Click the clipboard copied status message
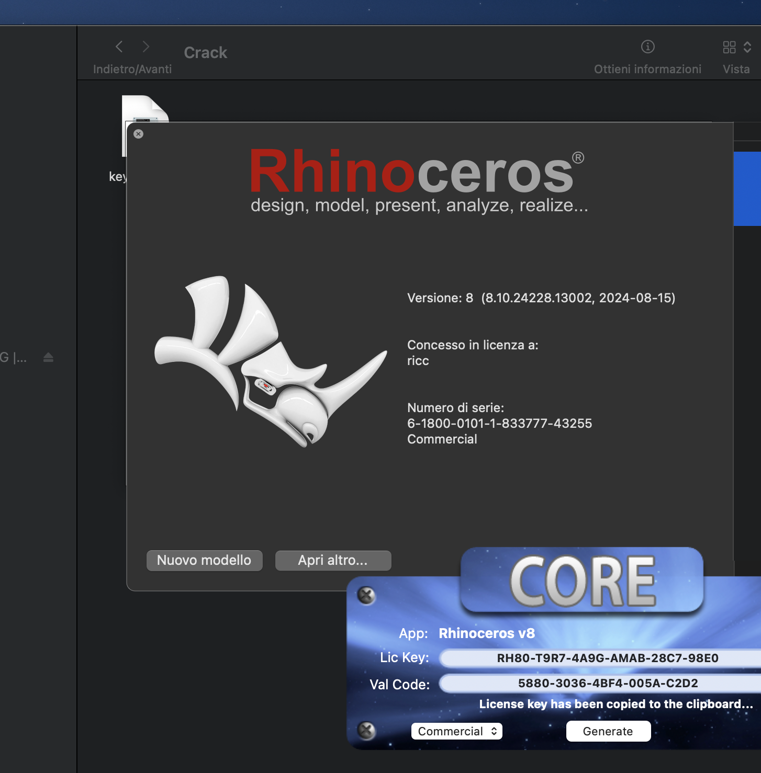Viewport: 761px width, 773px height. click(616, 704)
